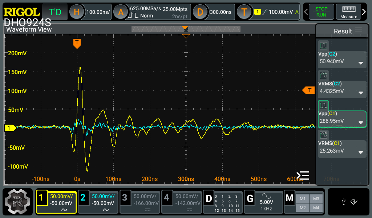This screenshot has width=372, height=218.
Task: Open the signal generator G button
Action: tap(250, 198)
